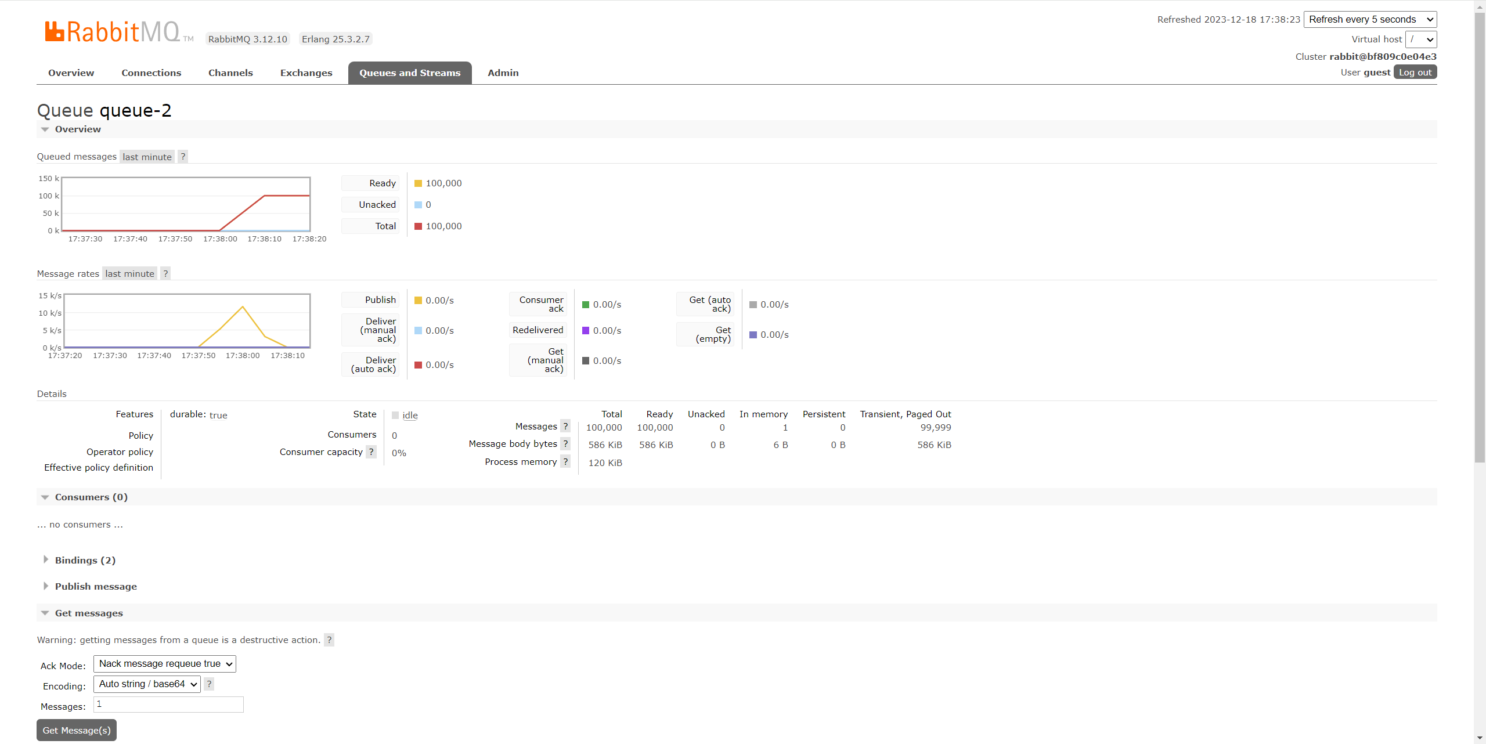
Task: Switch to the Exchanges tab
Action: [306, 73]
